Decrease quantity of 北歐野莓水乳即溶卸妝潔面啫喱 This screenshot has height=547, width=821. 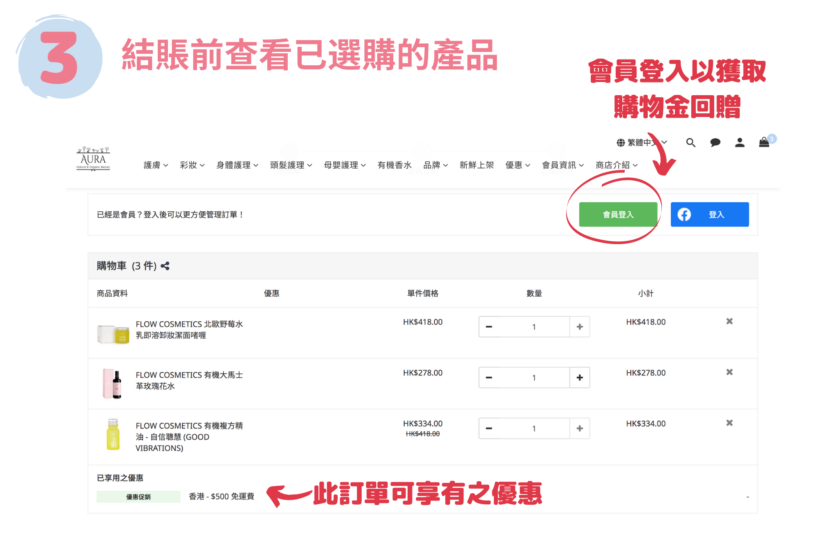pyautogui.click(x=489, y=327)
